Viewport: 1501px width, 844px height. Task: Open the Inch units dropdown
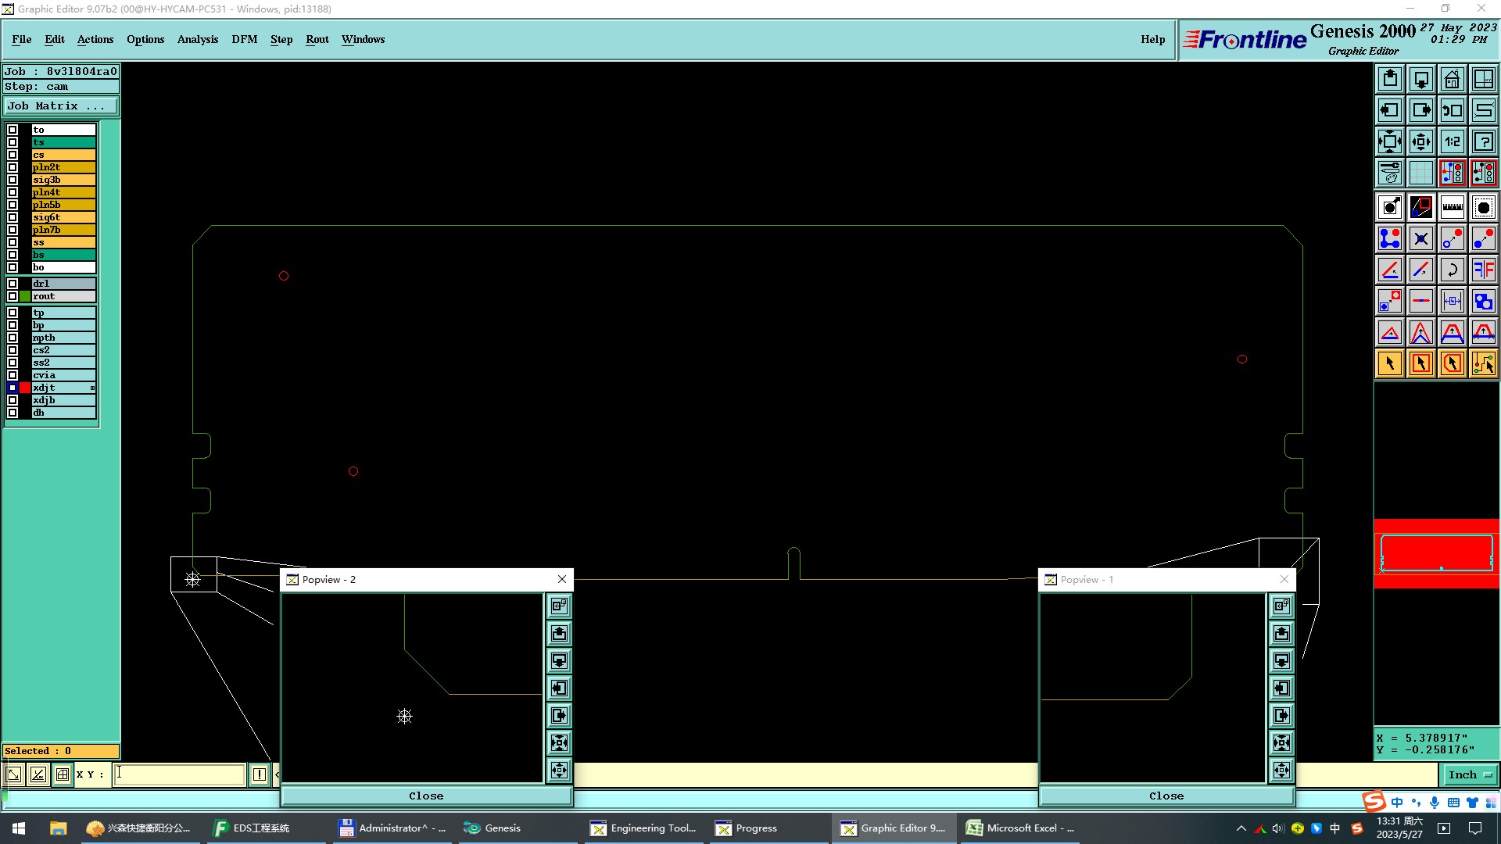pyautogui.click(x=1470, y=774)
